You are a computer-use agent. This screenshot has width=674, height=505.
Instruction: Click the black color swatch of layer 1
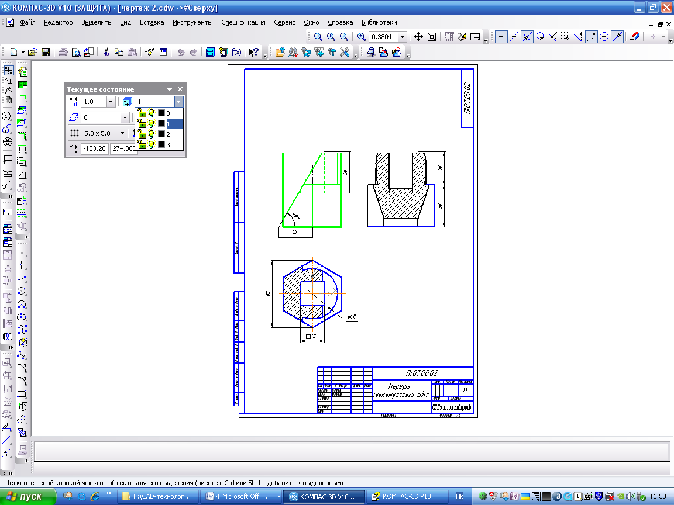coord(161,123)
